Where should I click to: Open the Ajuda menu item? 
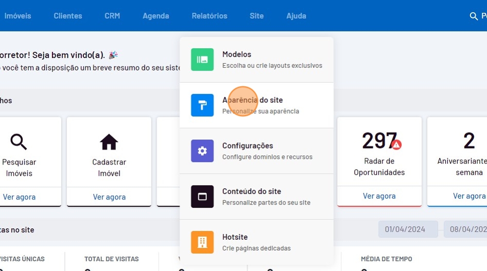297,16
